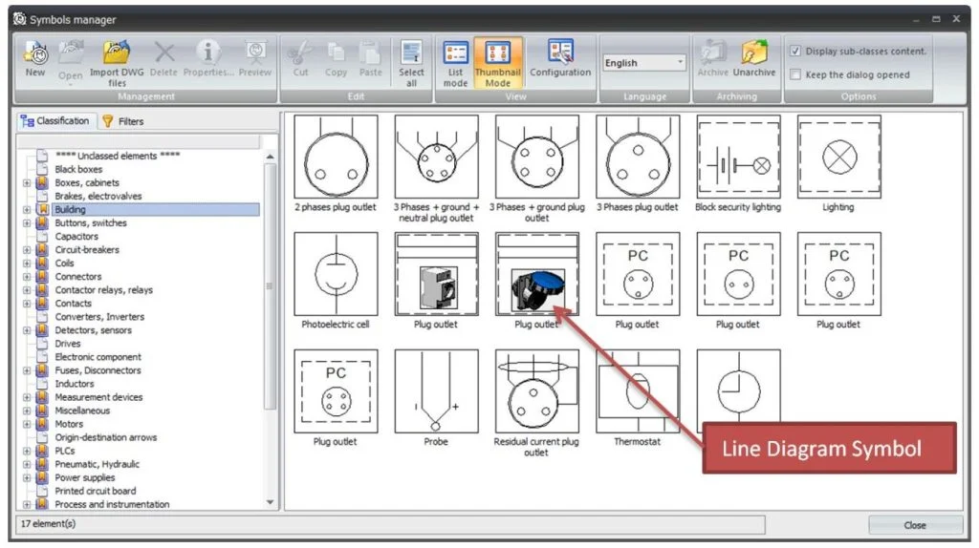Select the 3 Phases plug outlet symbol

638,158
